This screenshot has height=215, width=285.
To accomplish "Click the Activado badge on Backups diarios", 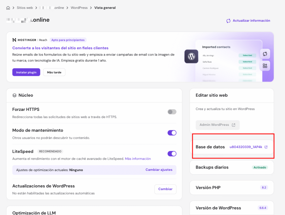I will pyautogui.click(x=260, y=167).
